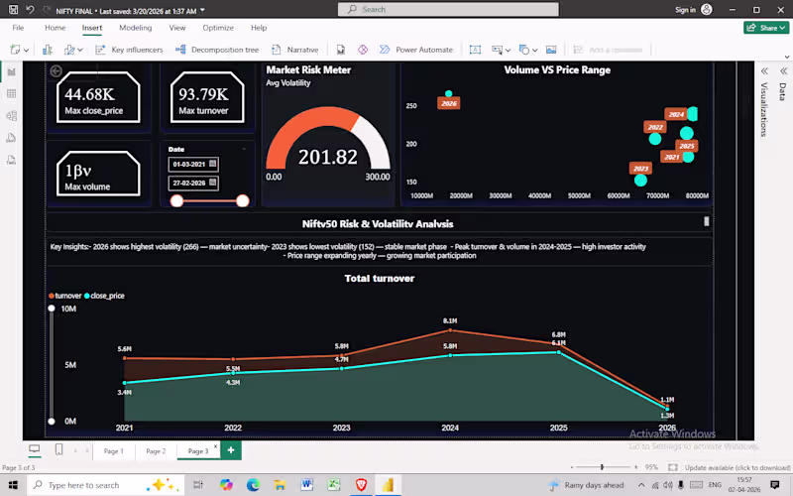Viewport: 793px width, 496px height.
Task: Click the 27-02-2026 end date field
Action: [x=193, y=183]
